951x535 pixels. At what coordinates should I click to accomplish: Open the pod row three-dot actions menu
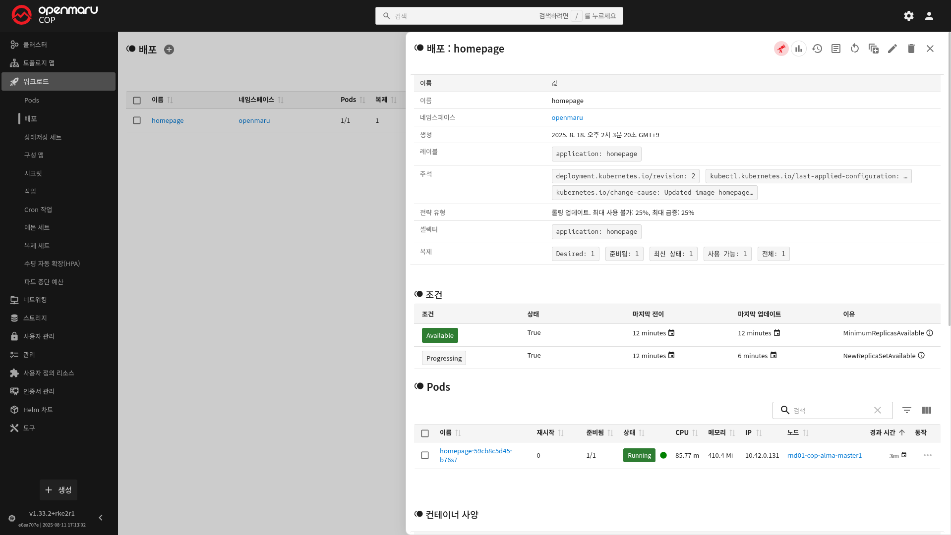point(927,455)
